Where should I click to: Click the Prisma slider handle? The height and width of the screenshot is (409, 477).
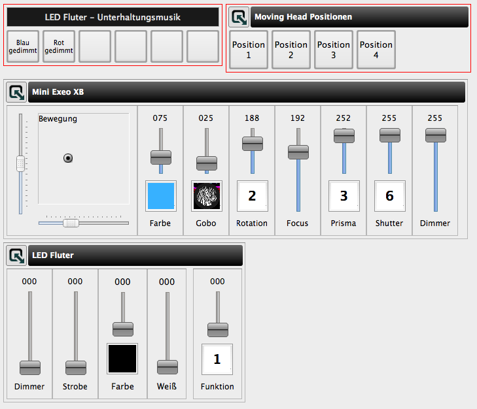click(344, 136)
